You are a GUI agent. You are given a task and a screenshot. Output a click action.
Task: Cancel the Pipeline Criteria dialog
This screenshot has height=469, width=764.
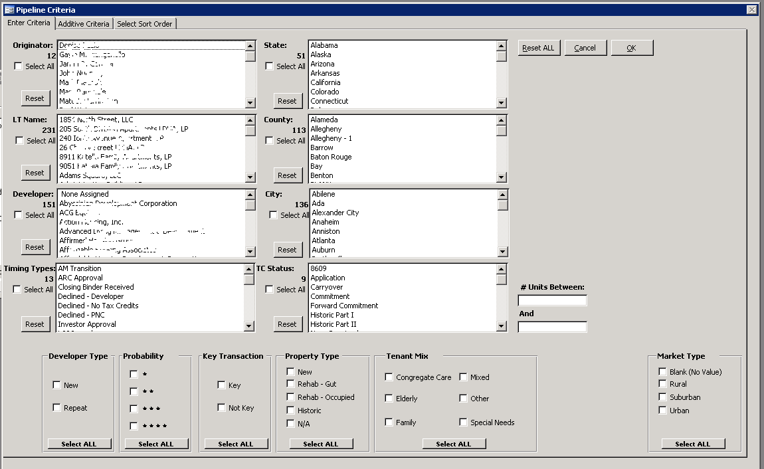[x=585, y=48]
